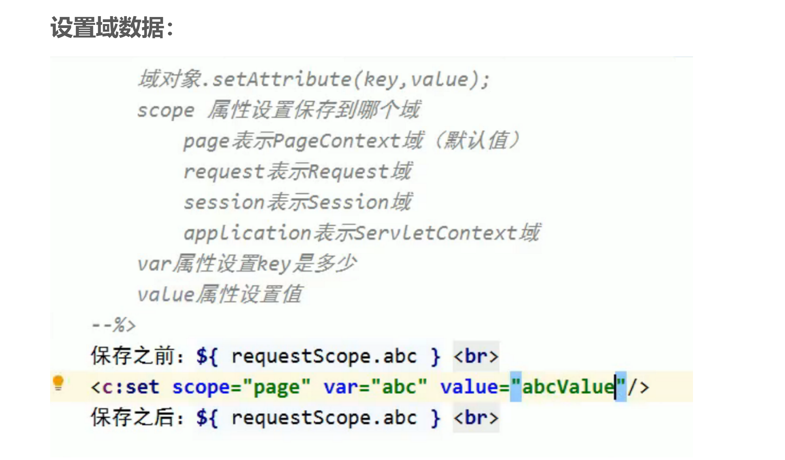The image size is (785, 460).
Task: Click the scope 属性设置保存到哪个域 comment
Action: pos(278,110)
